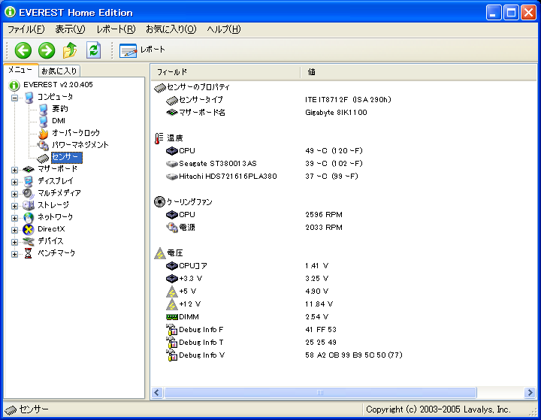Expand the マルチメディア tree node
541x420 pixels.
14,194
